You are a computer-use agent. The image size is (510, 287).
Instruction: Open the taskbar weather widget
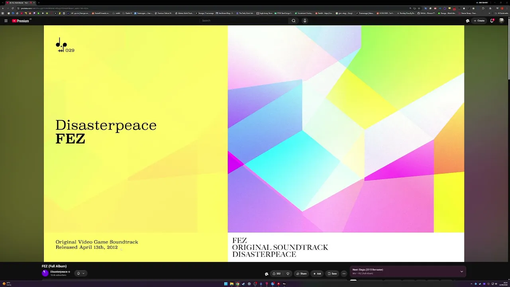click(7, 284)
